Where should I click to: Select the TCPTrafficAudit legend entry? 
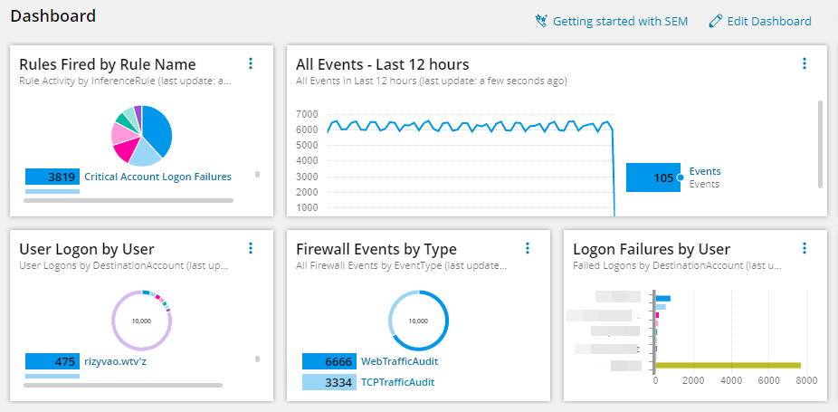pyautogui.click(x=397, y=383)
